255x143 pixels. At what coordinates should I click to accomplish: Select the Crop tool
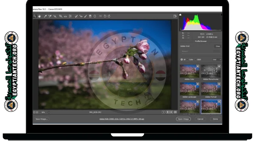pos(61,16)
